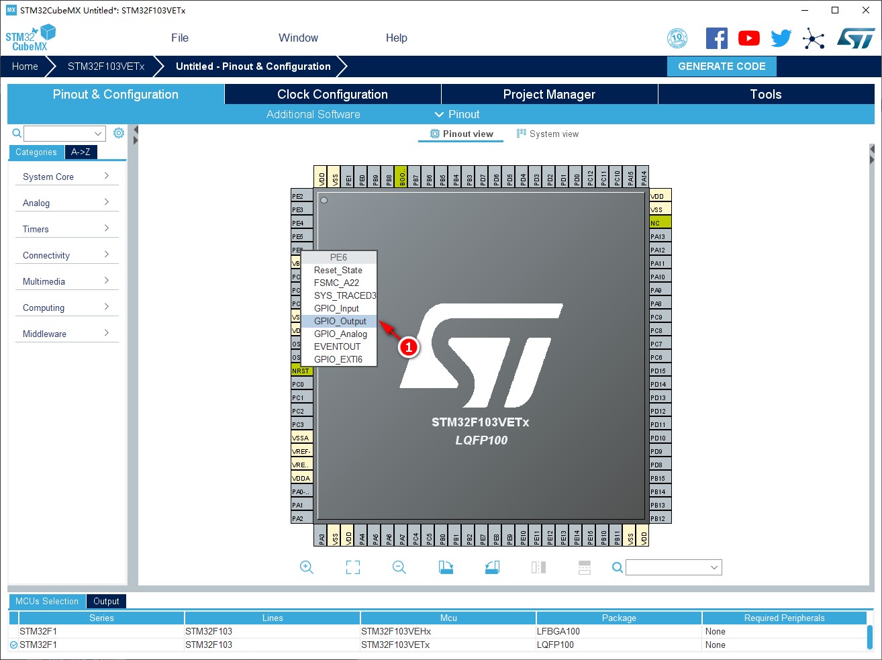Select GPIO_Output from the PE6 menu

tap(340, 321)
